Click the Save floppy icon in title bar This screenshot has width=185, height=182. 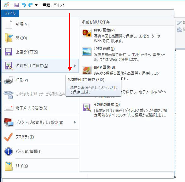(x=17, y=5)
